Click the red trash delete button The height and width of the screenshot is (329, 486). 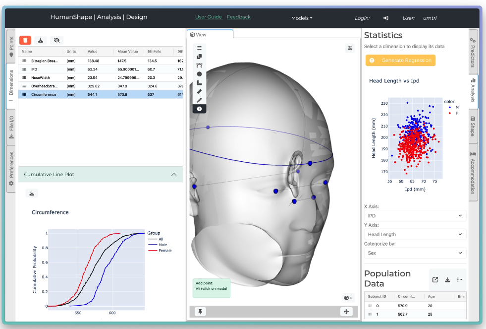pos(25,40)
